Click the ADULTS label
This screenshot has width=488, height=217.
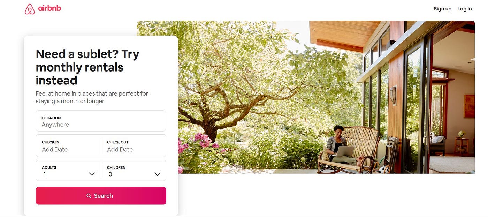click(x=49, y=167)
